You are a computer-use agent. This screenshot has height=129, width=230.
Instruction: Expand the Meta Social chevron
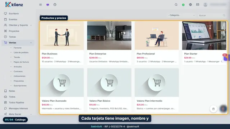point(31,114)
